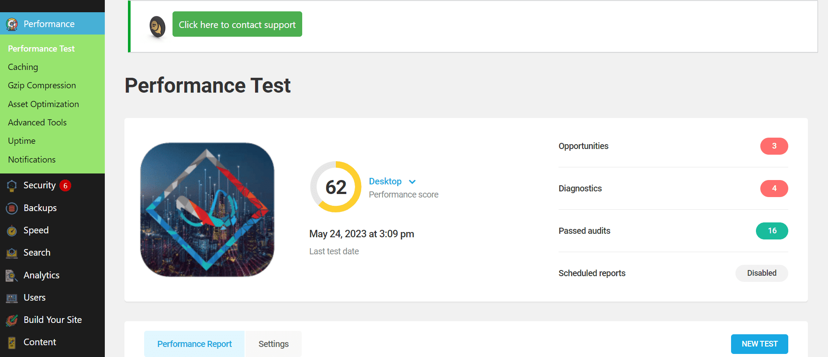828x357 pixels.
Task: Click the Content sidebar icon
Action: click(12, 343)
